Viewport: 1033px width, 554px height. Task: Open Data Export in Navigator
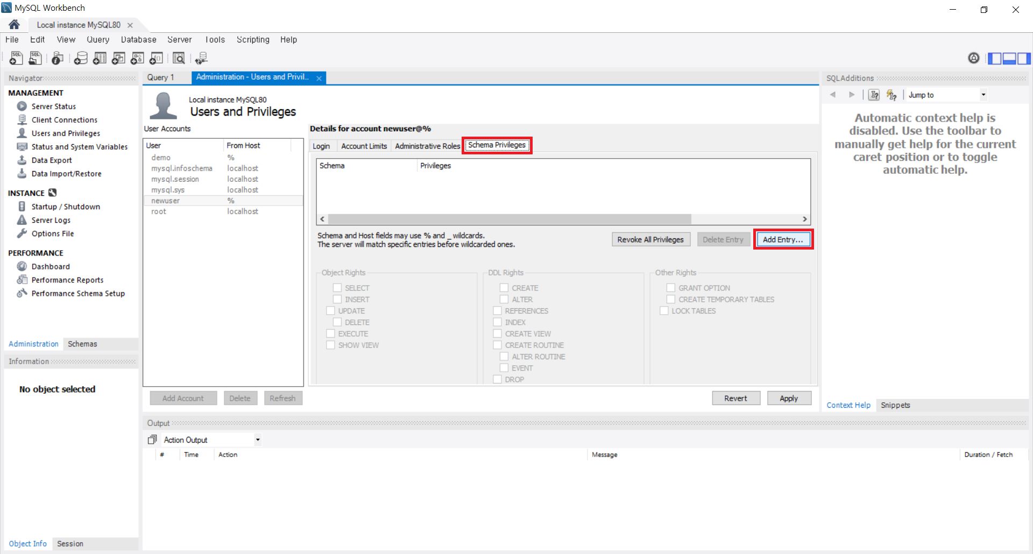pos(51,160)
